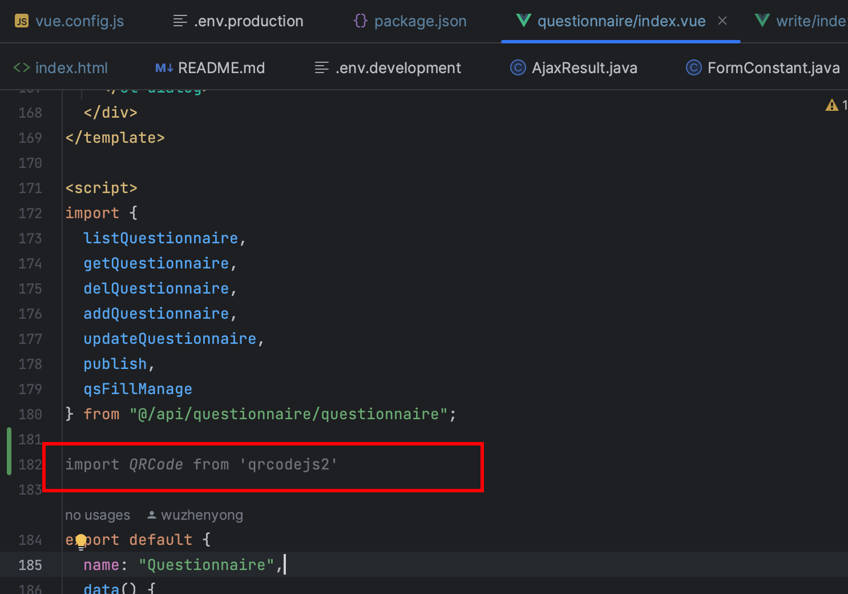Click the text file icon on .env.development
Image resolution: width=848 pixels, height=594 pixels.
point(322,68)
